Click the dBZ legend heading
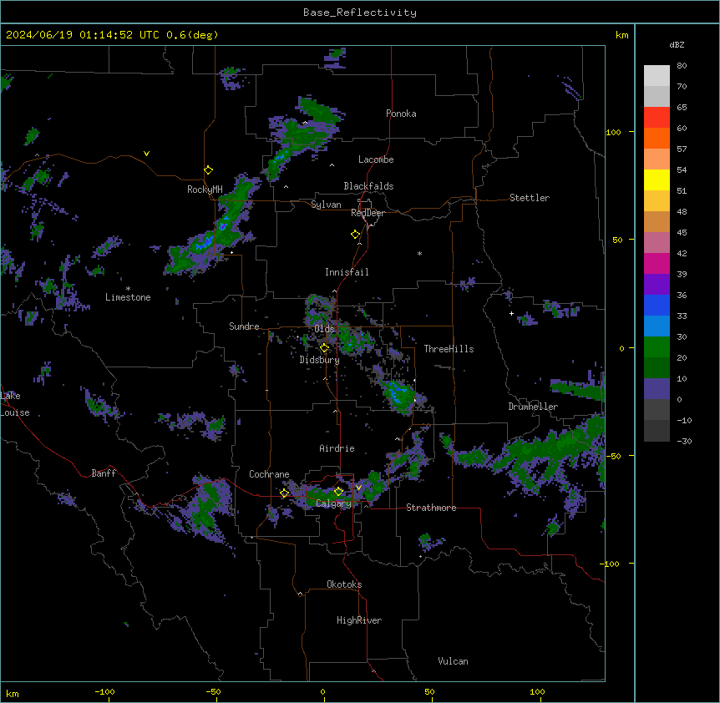 click(x=677, y=45)
